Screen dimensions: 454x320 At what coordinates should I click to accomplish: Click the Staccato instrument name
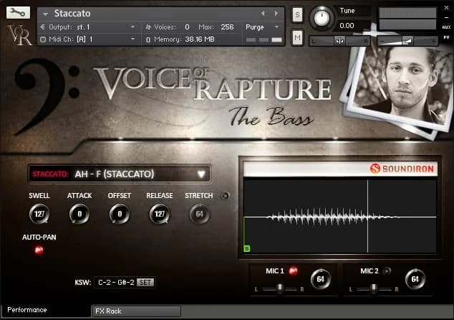tap(72, 14)
